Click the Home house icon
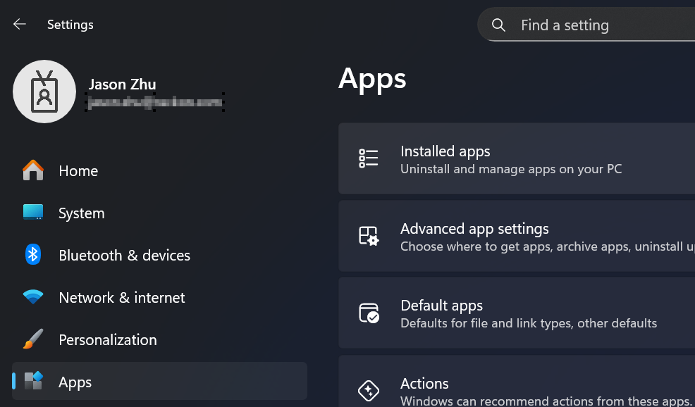Image resolution: width=695 pixels, height=407 pixels. pos(33,170)
